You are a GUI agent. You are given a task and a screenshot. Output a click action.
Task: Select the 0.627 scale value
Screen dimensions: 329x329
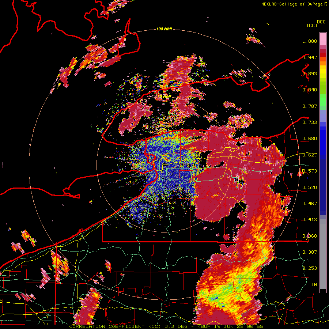[310, 155]
